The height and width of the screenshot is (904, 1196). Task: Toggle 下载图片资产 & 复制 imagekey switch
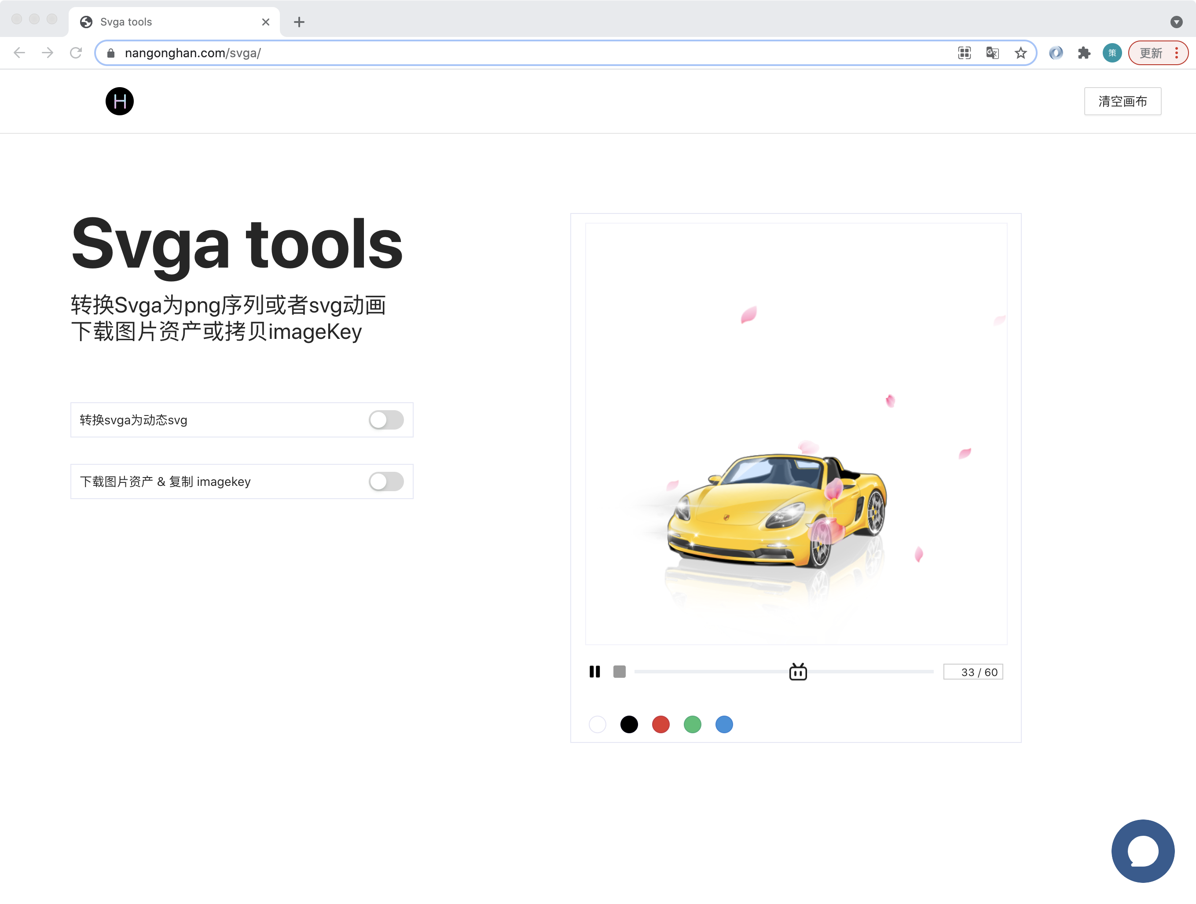(x=386, y=481)
